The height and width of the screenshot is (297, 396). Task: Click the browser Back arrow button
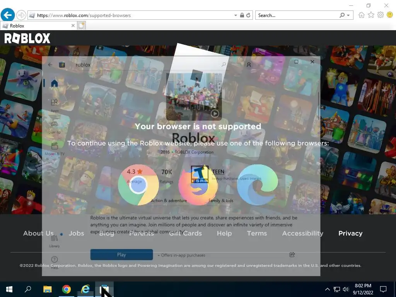(8, 15)
